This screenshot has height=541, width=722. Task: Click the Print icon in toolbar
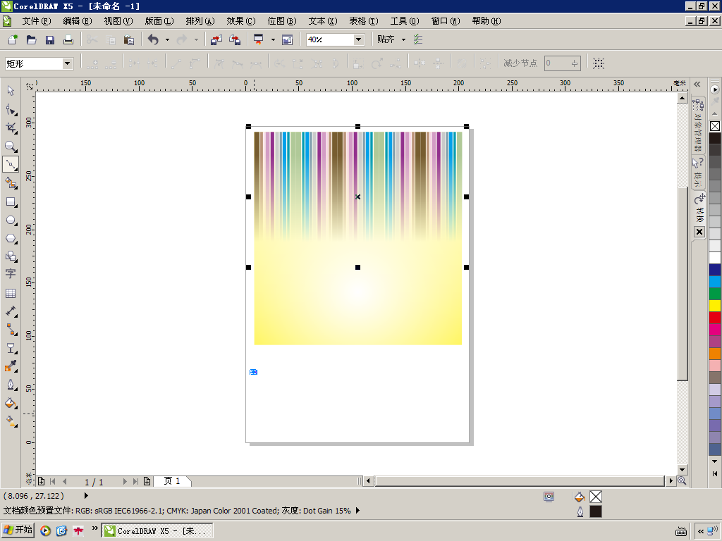click(68, 40)
